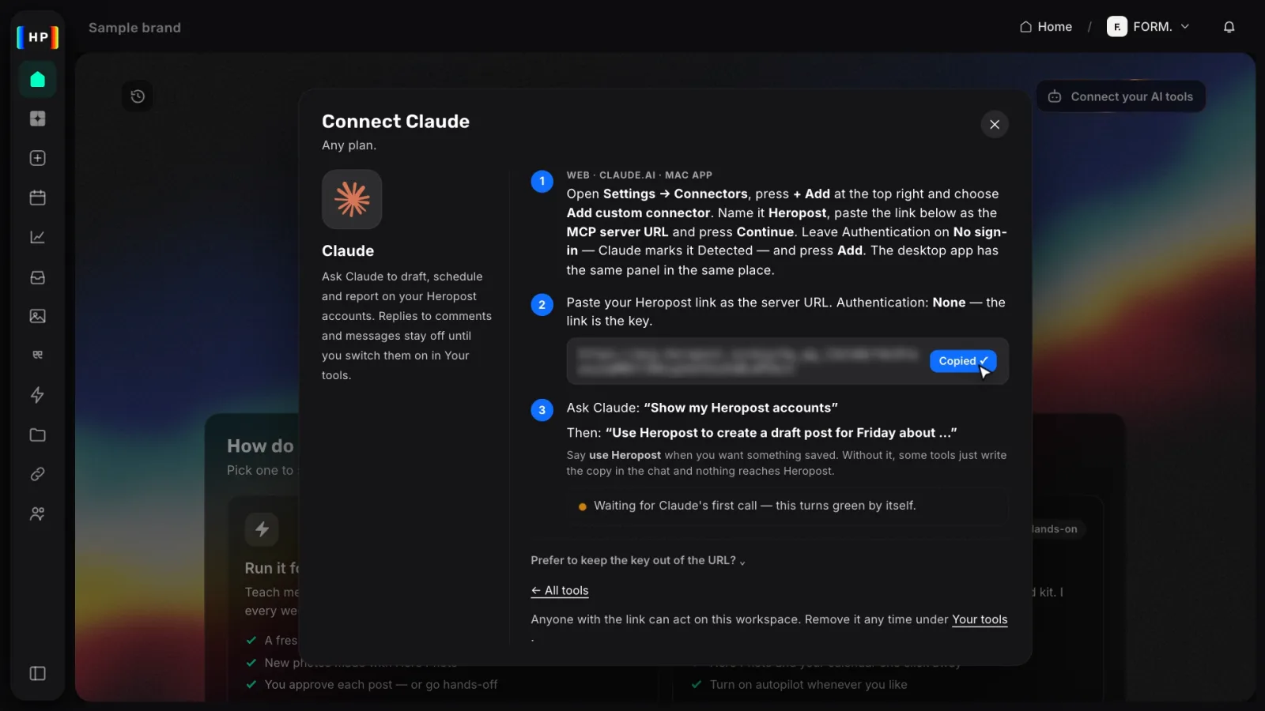Image resolution: width=1265 pixels, height=711 pixels.
Task: Open the HP logo in sidebar
Action: pos(38,37)
